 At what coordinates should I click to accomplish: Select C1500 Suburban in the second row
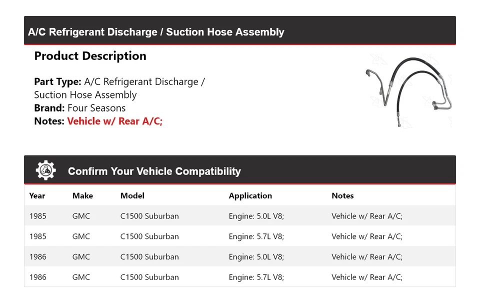point(149,236)
